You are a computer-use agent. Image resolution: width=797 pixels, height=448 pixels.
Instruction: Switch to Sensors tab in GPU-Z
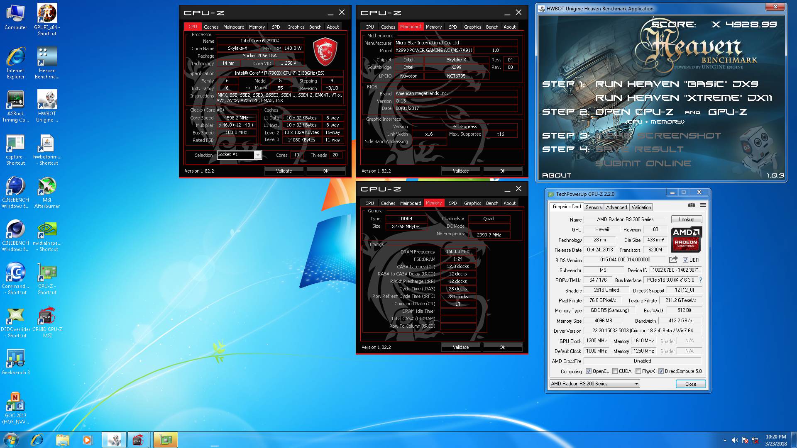(593, 207)
